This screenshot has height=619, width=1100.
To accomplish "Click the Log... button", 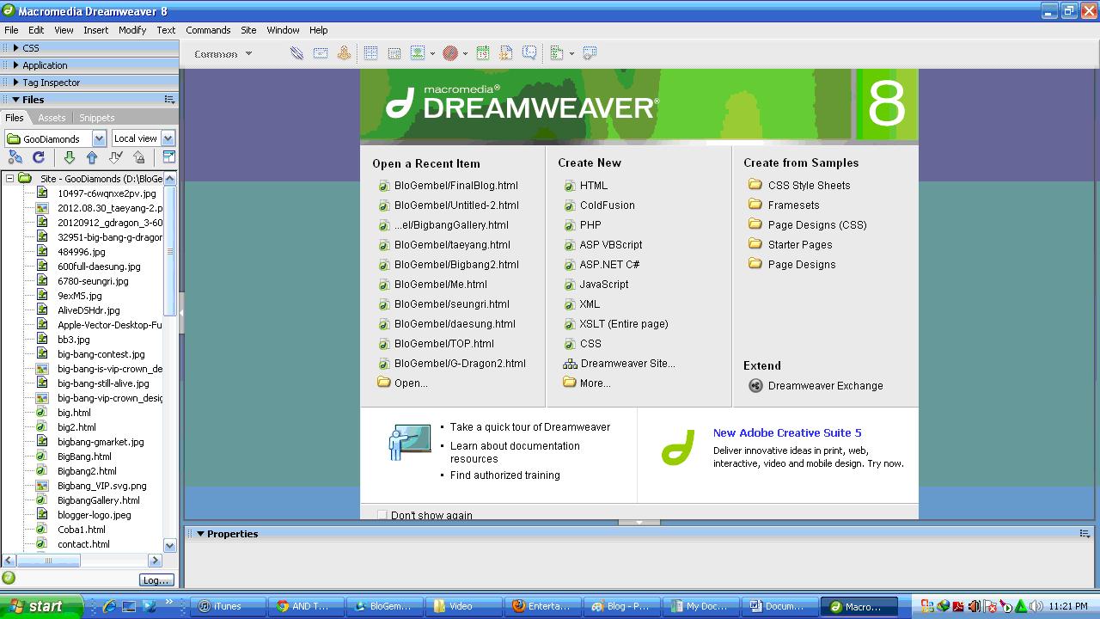I will point(156,580).
